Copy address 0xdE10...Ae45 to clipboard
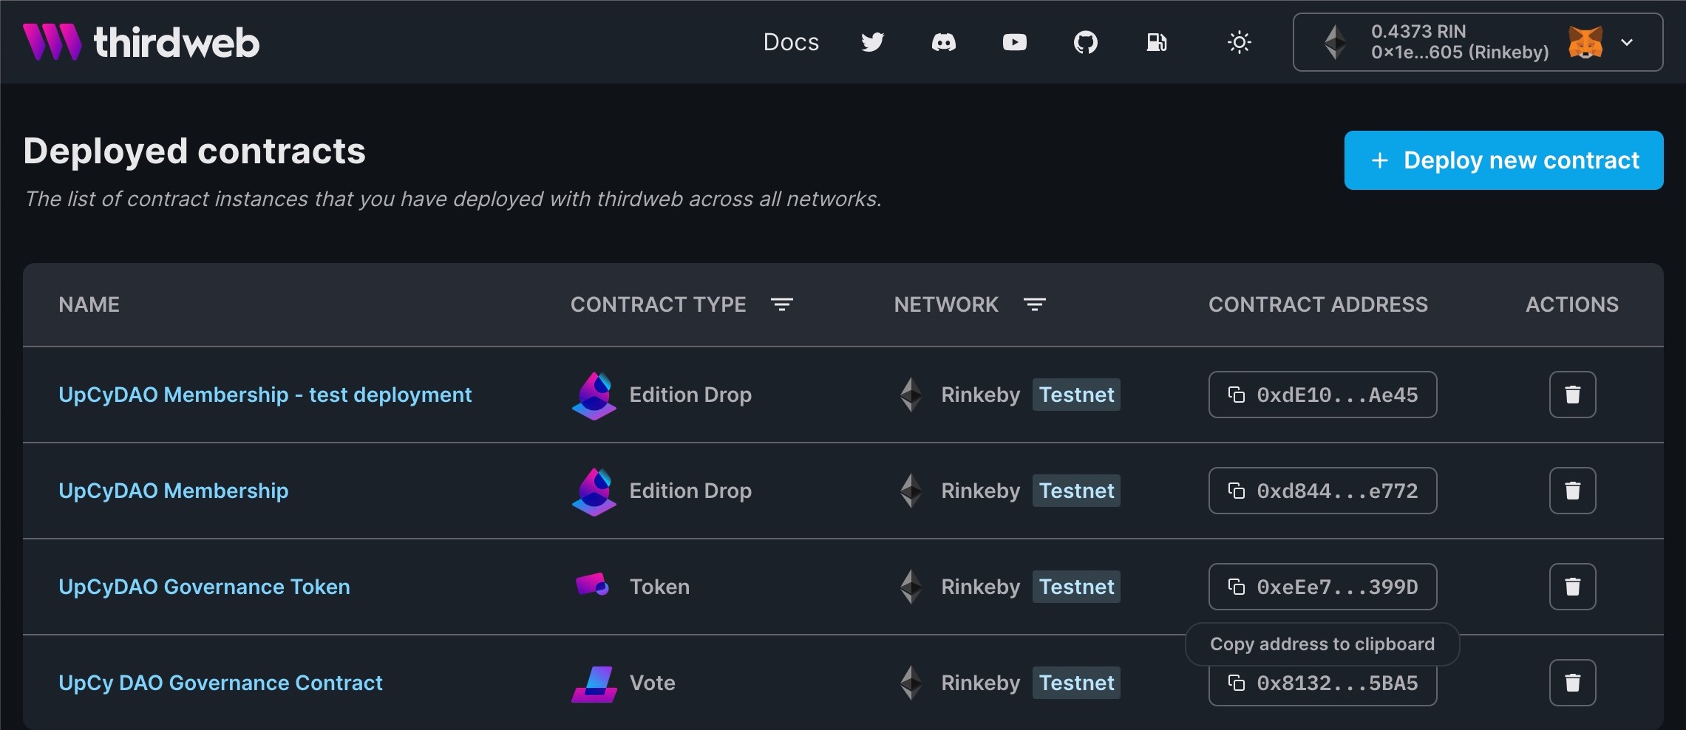This screenshot has height=730, width=1686. tap(1322, 395)
